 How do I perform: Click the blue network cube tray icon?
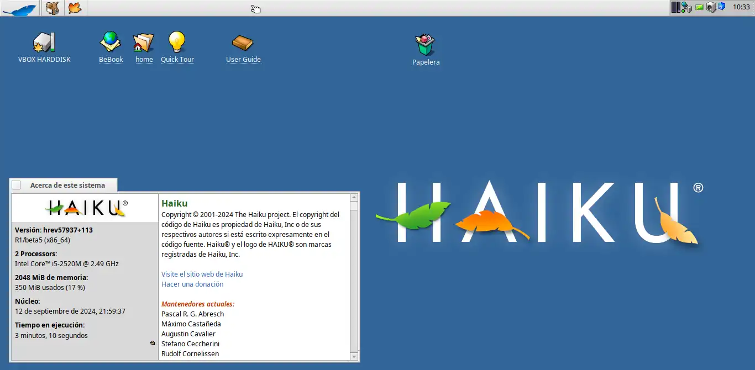coord(721,6)
